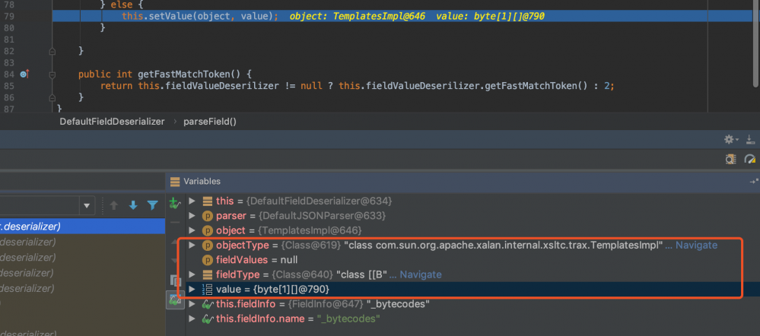Image resolution: width=760 pixels, height=336 pixels.
Task: Click line number 85 in the gutter
Action: click(x=9, y=86)
